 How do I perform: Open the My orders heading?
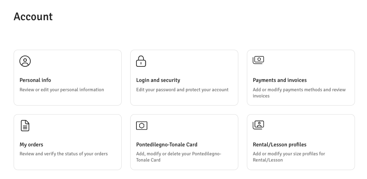coord(31,144)
